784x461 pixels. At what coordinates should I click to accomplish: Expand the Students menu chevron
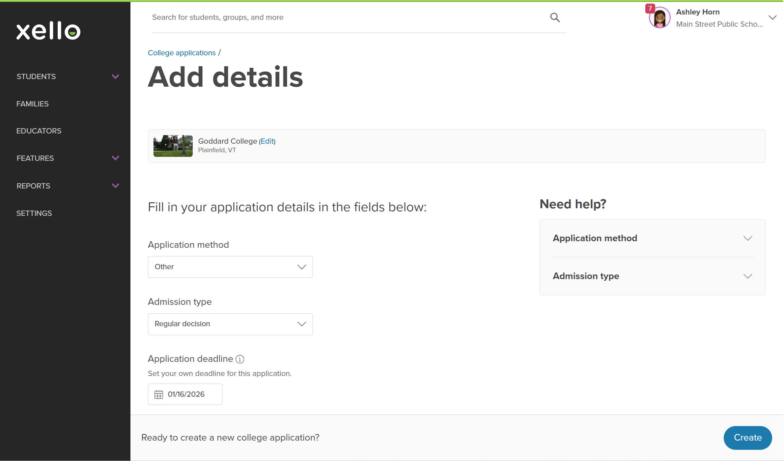click(115, 76)
